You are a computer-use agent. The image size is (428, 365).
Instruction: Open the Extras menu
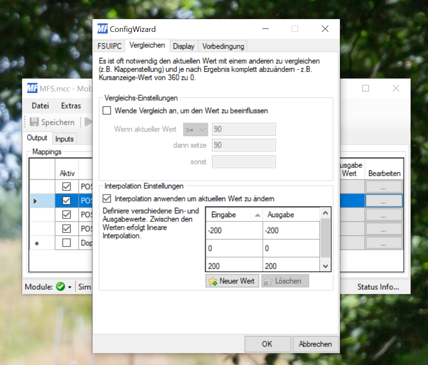point(71,106)
